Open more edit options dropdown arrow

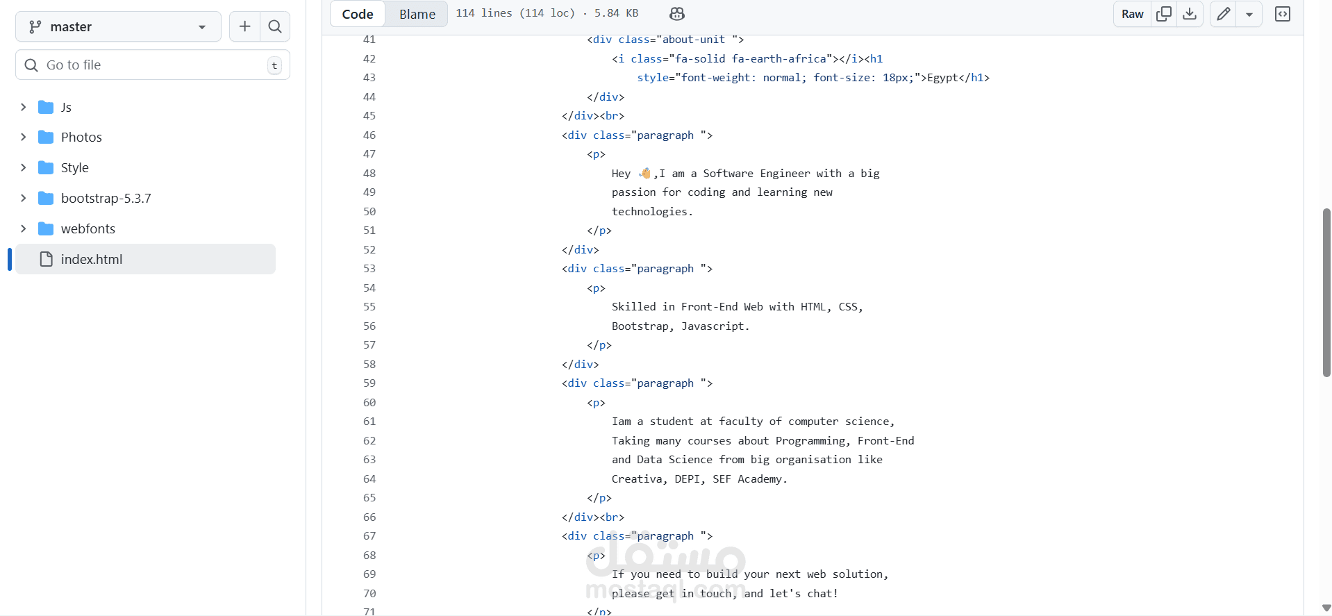click(x=1249, y=14)
